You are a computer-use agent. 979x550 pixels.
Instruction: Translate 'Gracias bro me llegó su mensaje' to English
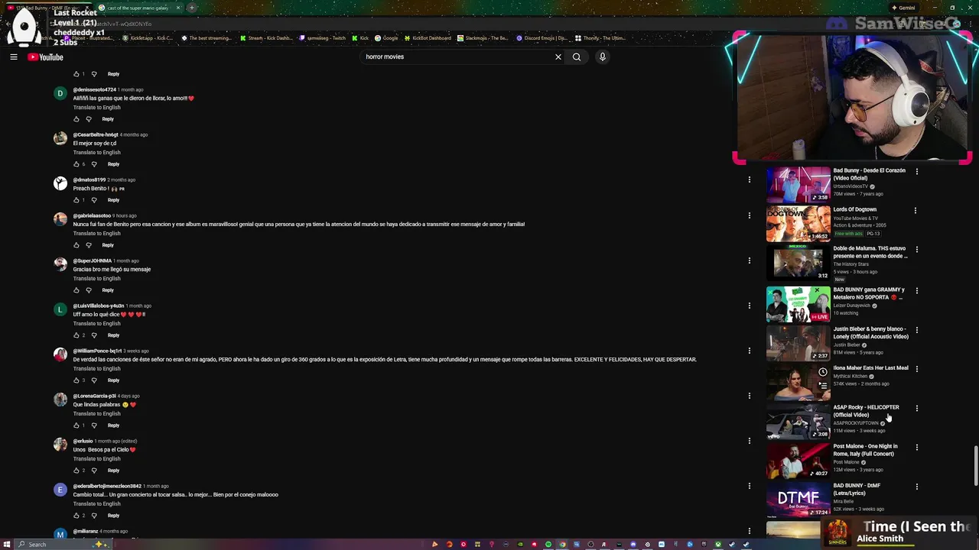coord(97,278)
